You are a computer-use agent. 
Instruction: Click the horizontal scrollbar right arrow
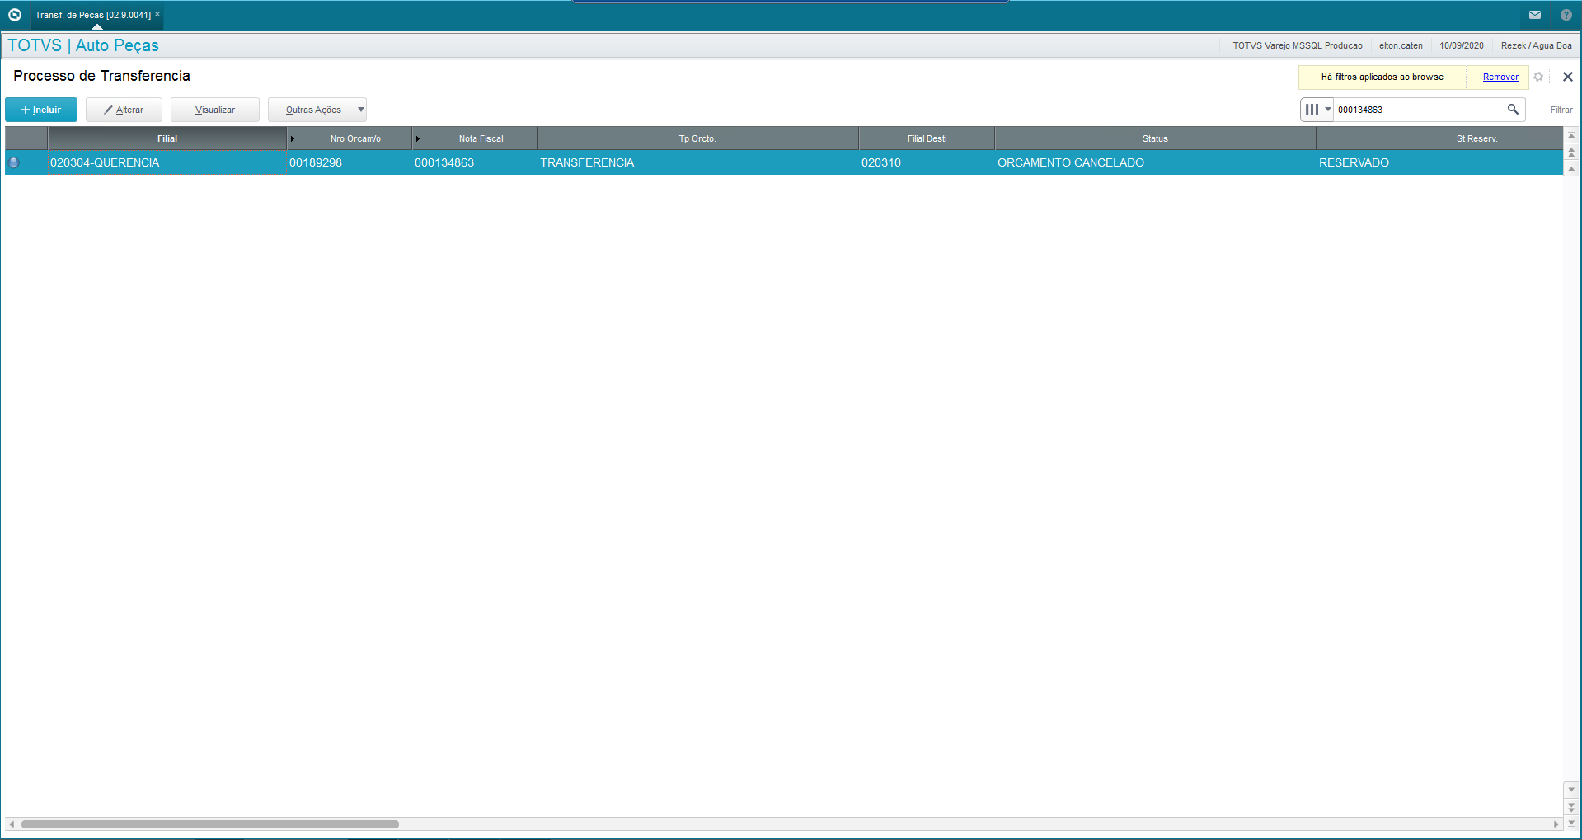click(x=1556, y=824)
